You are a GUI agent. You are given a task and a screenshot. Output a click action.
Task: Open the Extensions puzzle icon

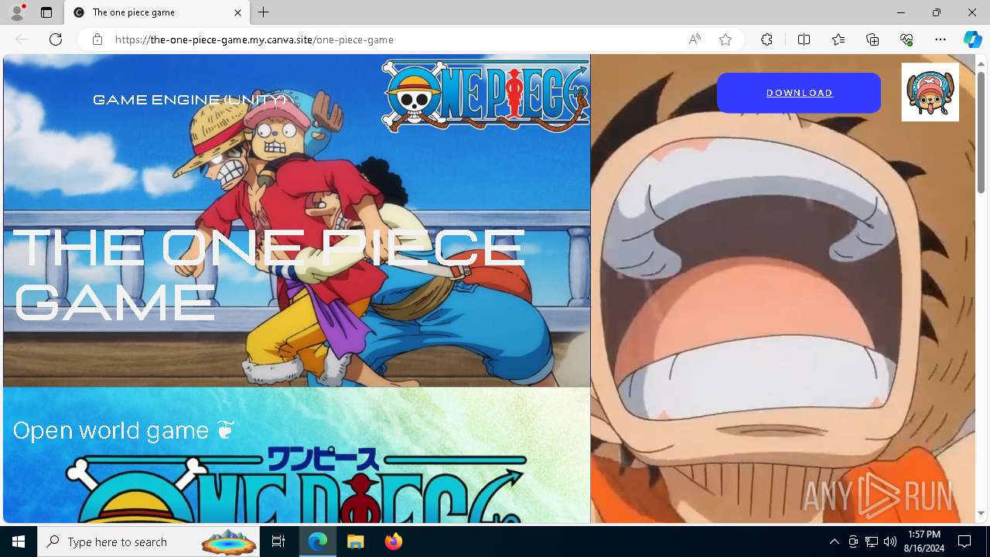(x=766, y=39)
